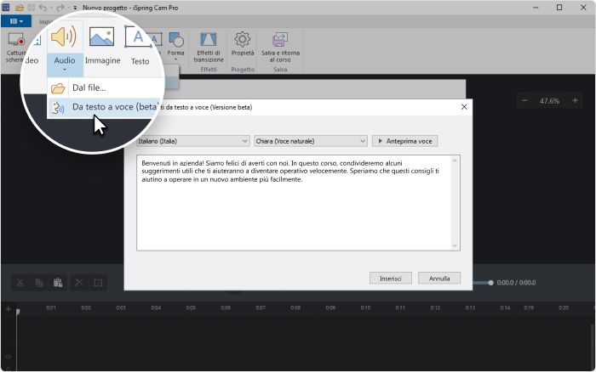The image size is (596, 372).
Task: Click the iSpring app icon in title bar
Action: [6, 7]
